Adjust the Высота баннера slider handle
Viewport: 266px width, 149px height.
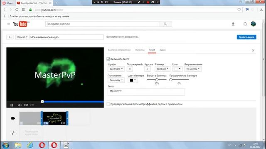(157, 79)
